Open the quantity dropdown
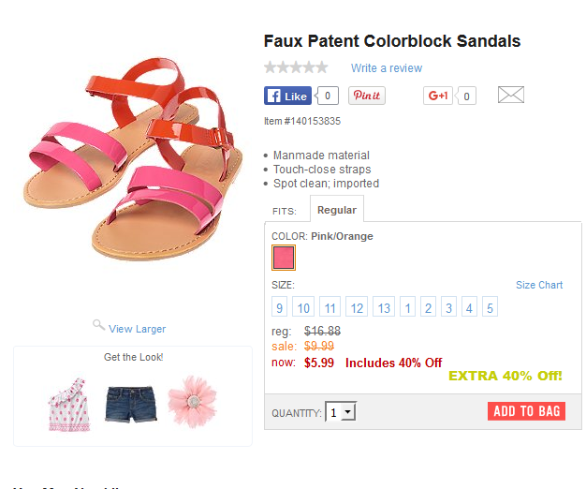 click(341, 412)
